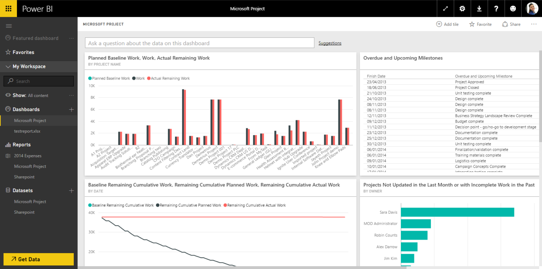Screen dimensions: 542x269
Task: Click the downloads icon in the top bar
Action: 479,8
